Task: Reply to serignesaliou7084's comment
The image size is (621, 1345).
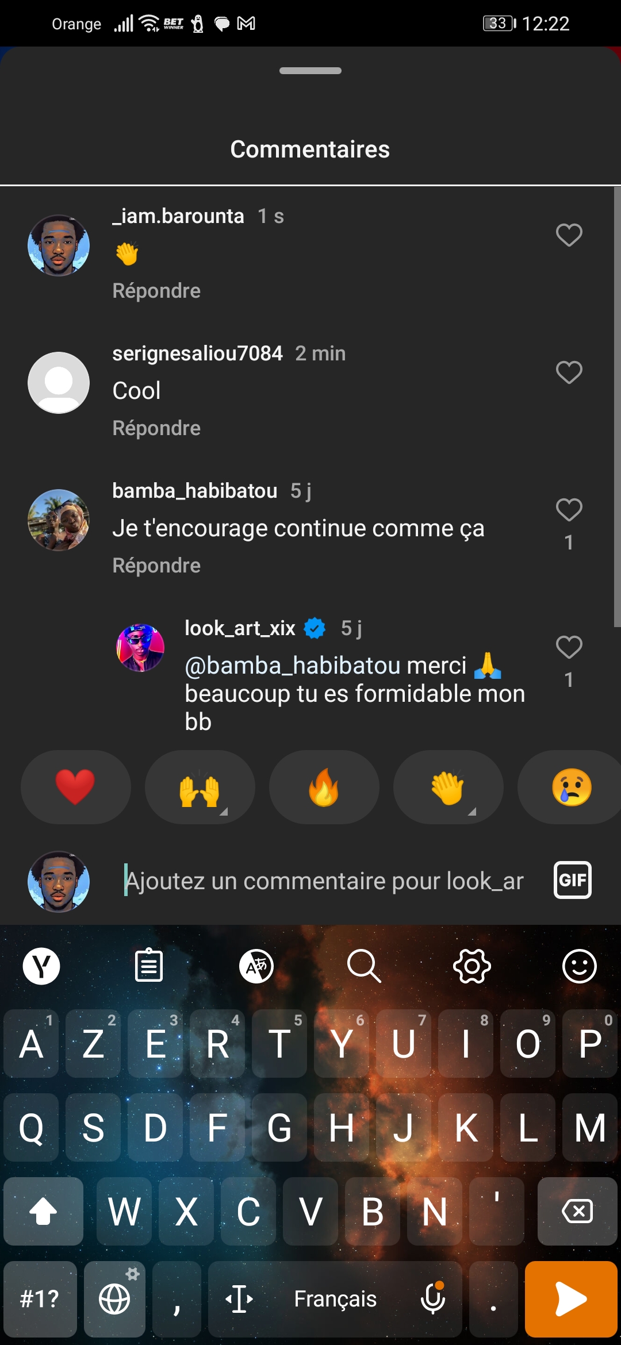Action: pyautogui.click(x=156, y=428)
